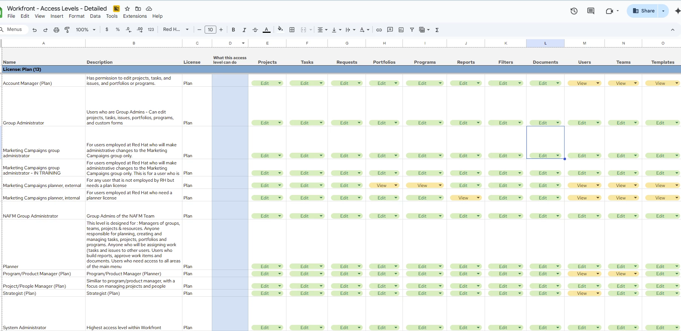The image size is (681, 331).
Task: Increase font size with plus button
Action: [221, 30]
